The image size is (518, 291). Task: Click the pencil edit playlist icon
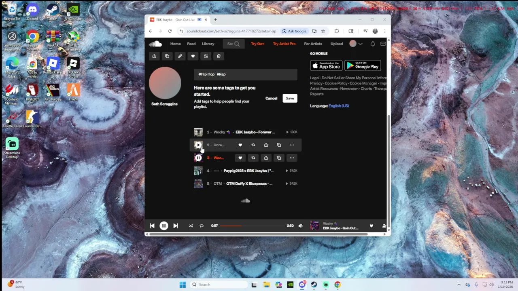click(180, 56)
